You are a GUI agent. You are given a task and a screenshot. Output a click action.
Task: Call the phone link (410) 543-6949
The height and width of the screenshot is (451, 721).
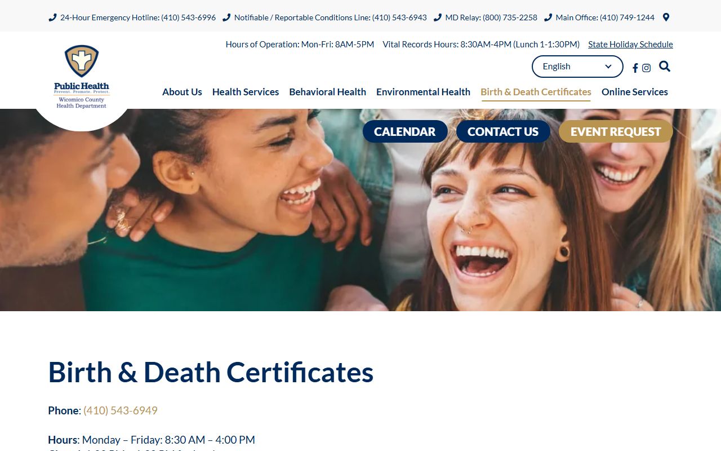pos(121,410)
